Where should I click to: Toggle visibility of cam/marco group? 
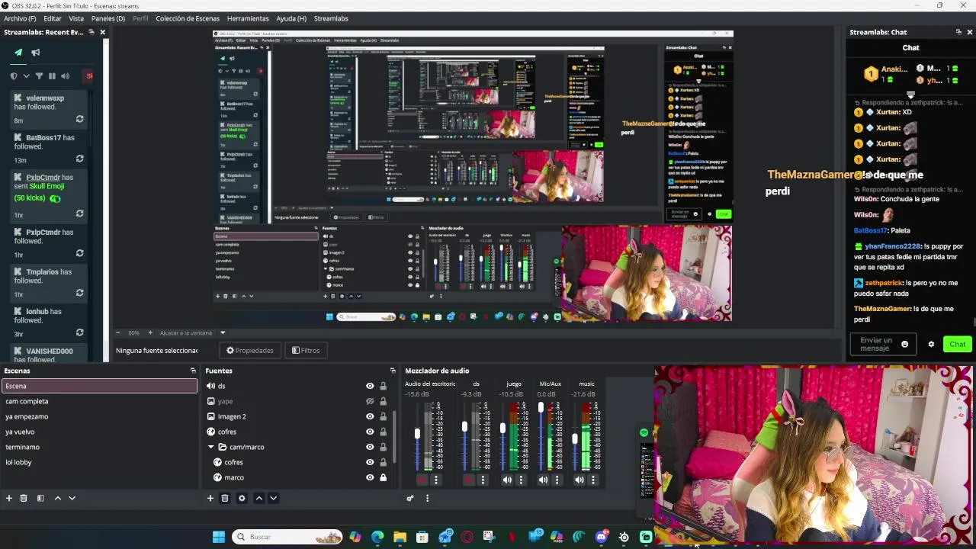[x=370, y=447]
